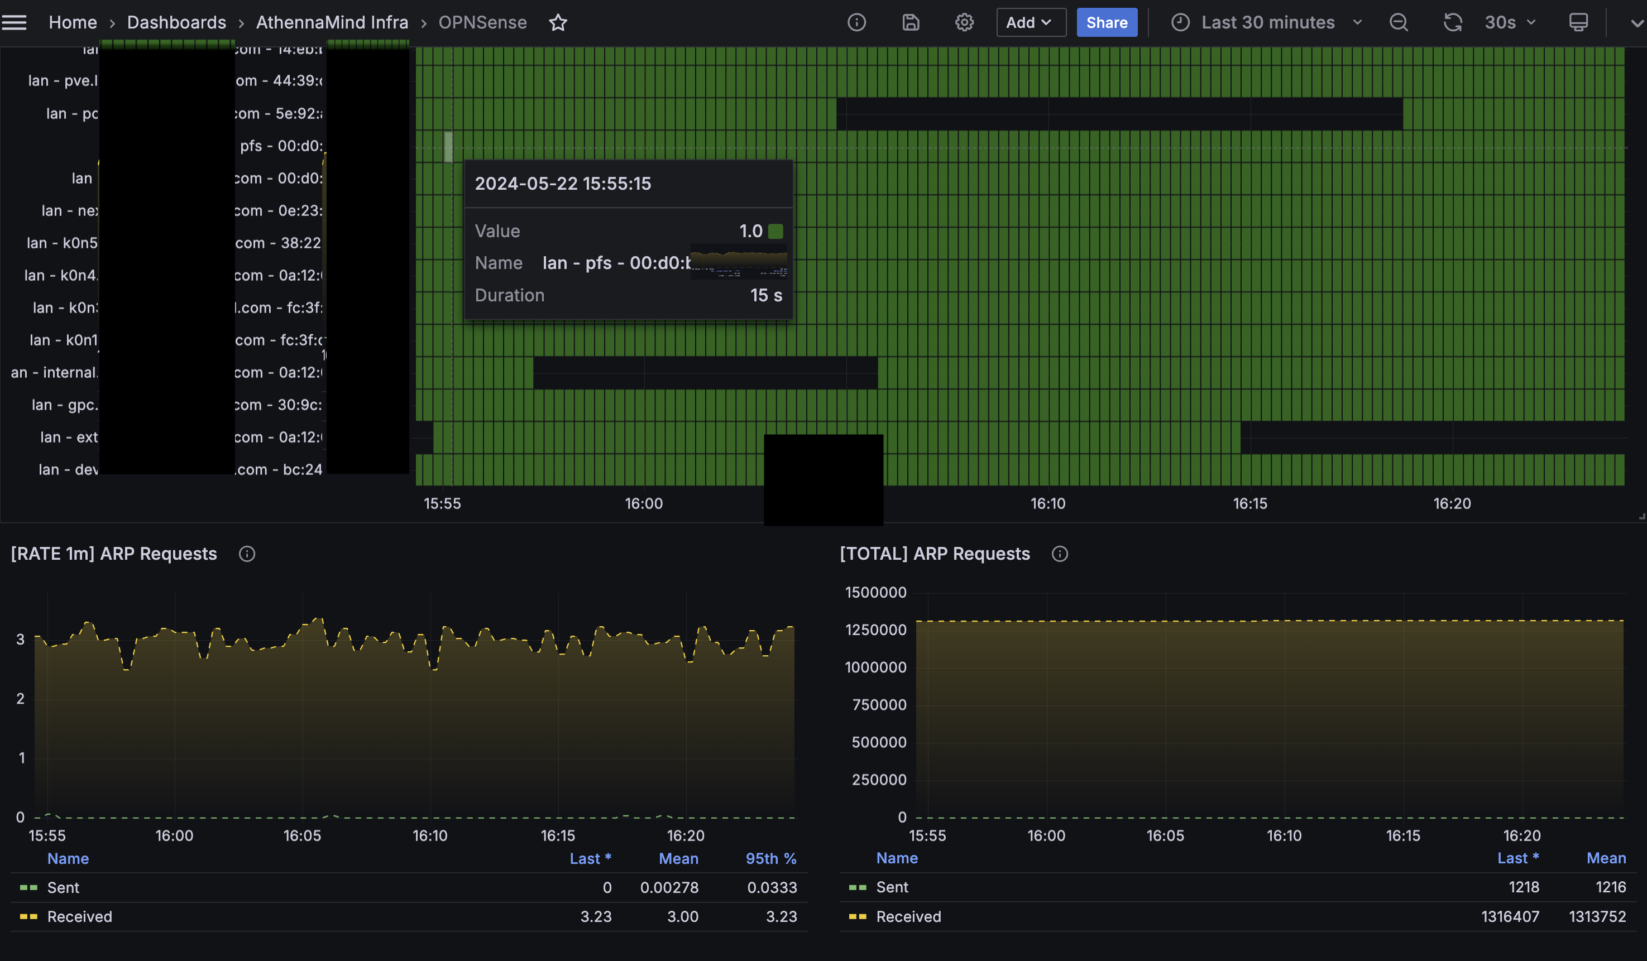Show info for TOTAL ARP Requests panel
The width and height of the screenshot is (1647, 961).
(x=1060, y=554)
